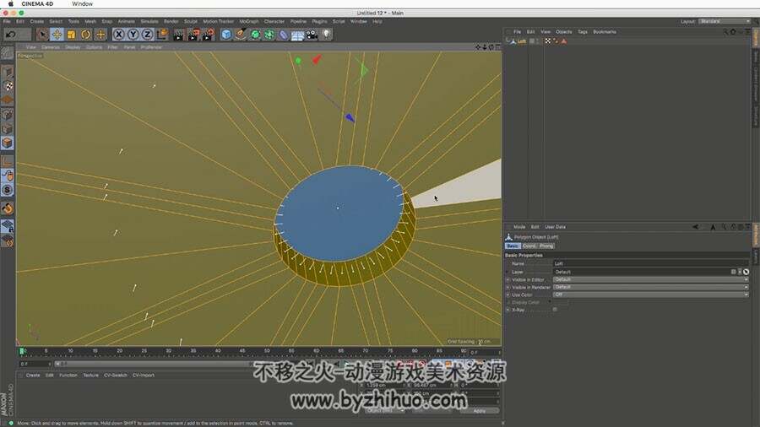Open Attribute Manager User Data menu
The height and width of the screenshot is (427, 760).
pyautogui.click(x=555, y=226)
